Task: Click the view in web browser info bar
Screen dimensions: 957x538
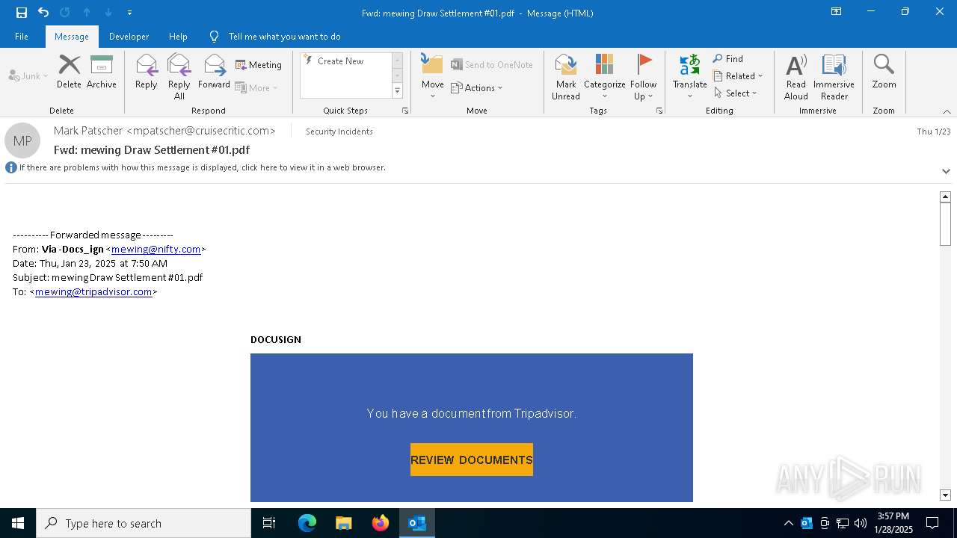Action: [x=202, y=167]
